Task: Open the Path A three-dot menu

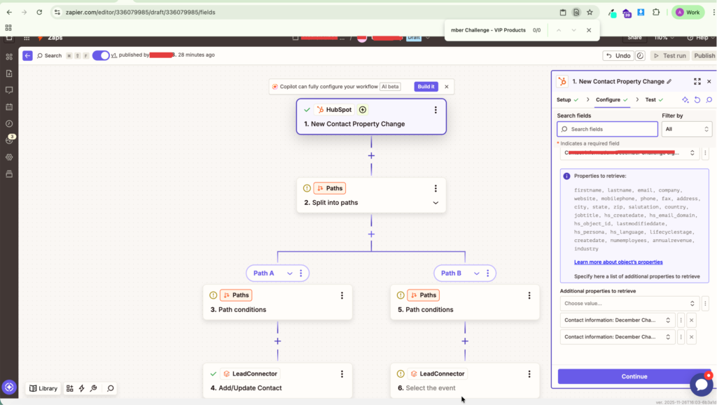Action: [x=300, y=273]
